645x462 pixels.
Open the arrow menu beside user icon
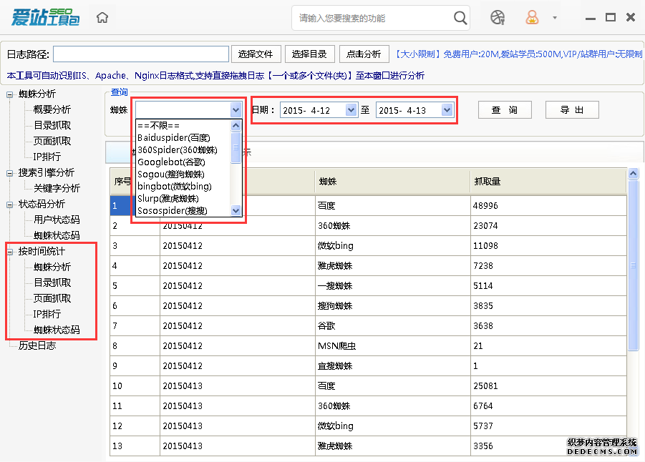tap(555, 18)
